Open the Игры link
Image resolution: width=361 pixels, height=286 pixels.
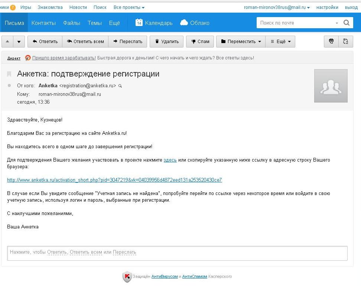tap(26, 7)
